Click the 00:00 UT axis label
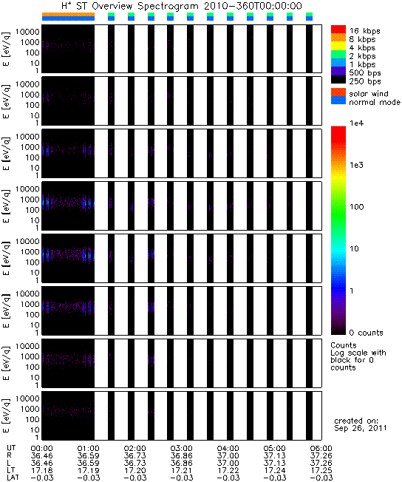 pos(42,448)
